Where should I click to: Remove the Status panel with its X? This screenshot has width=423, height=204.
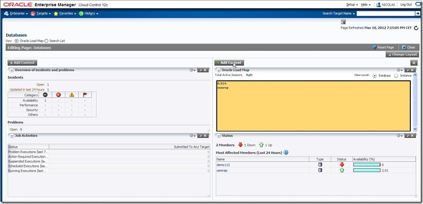[x=413, y=135]
